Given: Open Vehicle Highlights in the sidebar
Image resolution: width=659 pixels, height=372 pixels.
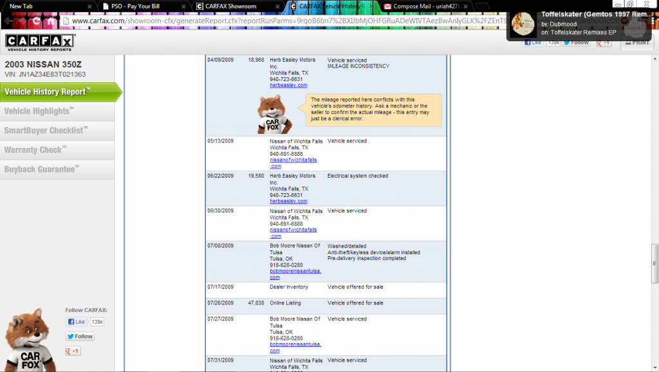Looking at the screenshot, I should 57,111.
